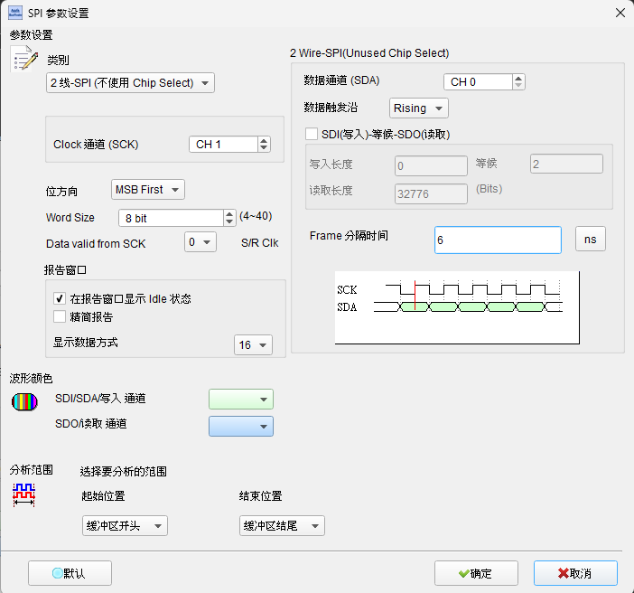Click the Frame 分隔时间 input field
Viewport: 634px width, 593px height.
(x=498, y=240)
